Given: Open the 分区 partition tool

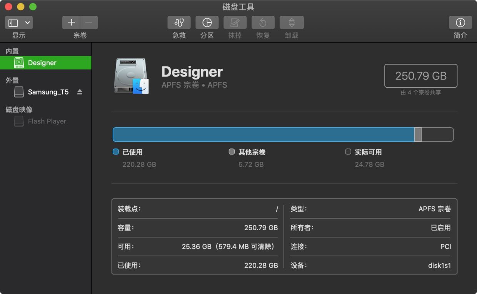Looking at the screenshot, I should point(207,23).
